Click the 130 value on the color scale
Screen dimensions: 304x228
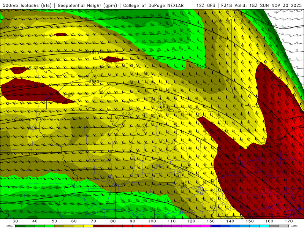(211, 221)
